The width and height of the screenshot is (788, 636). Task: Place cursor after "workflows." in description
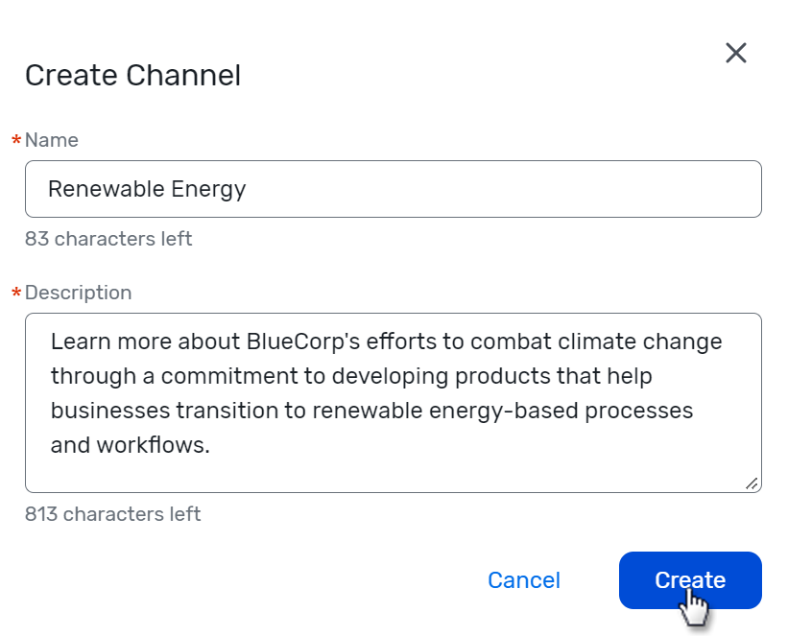tap(211, 445)
